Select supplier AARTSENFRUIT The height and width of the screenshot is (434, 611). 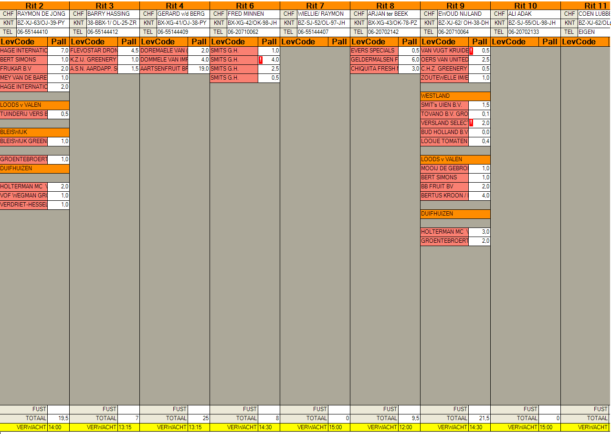click(164, 69)
